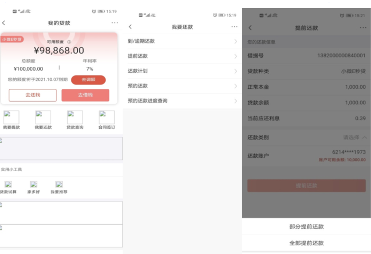Tap the bottom banner on the 我的贷款 screen
The height and width of the screenshot is (254, 371).
(x=61, y=236)
